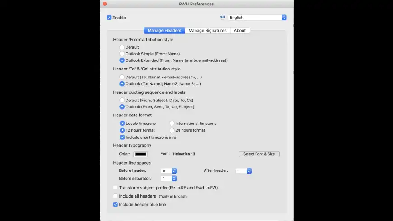Switch to the Manage Headers tab
Image resolution: width=393 pixels, height=221 pixels.
(x=164, y=31)
